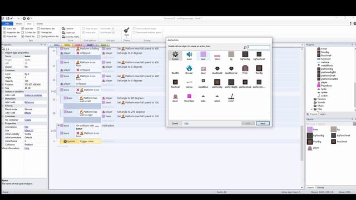Viewport: 356px width, 200px height.
Task: Pick the bg object in the dialog
Action: click(x=231, y=56)
